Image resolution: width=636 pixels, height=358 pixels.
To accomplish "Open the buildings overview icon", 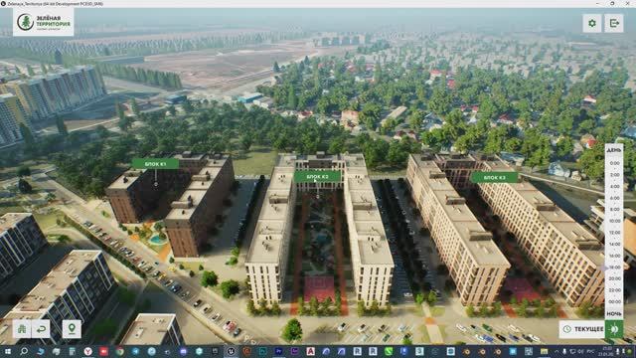I will click(22, 329).
